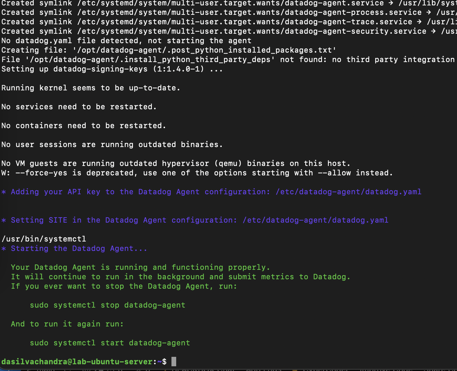Click the install_python_third_party_deps 'not found' line
This screenshot has width=457, height=371.
point(228,60)
